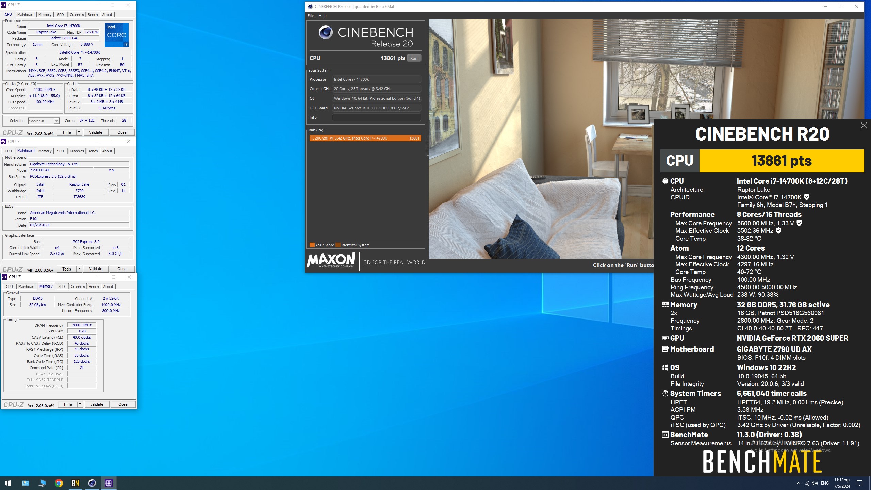Launch Google Chrome from the taskbar
Screen dimensions: 871x490
(59, 483)
